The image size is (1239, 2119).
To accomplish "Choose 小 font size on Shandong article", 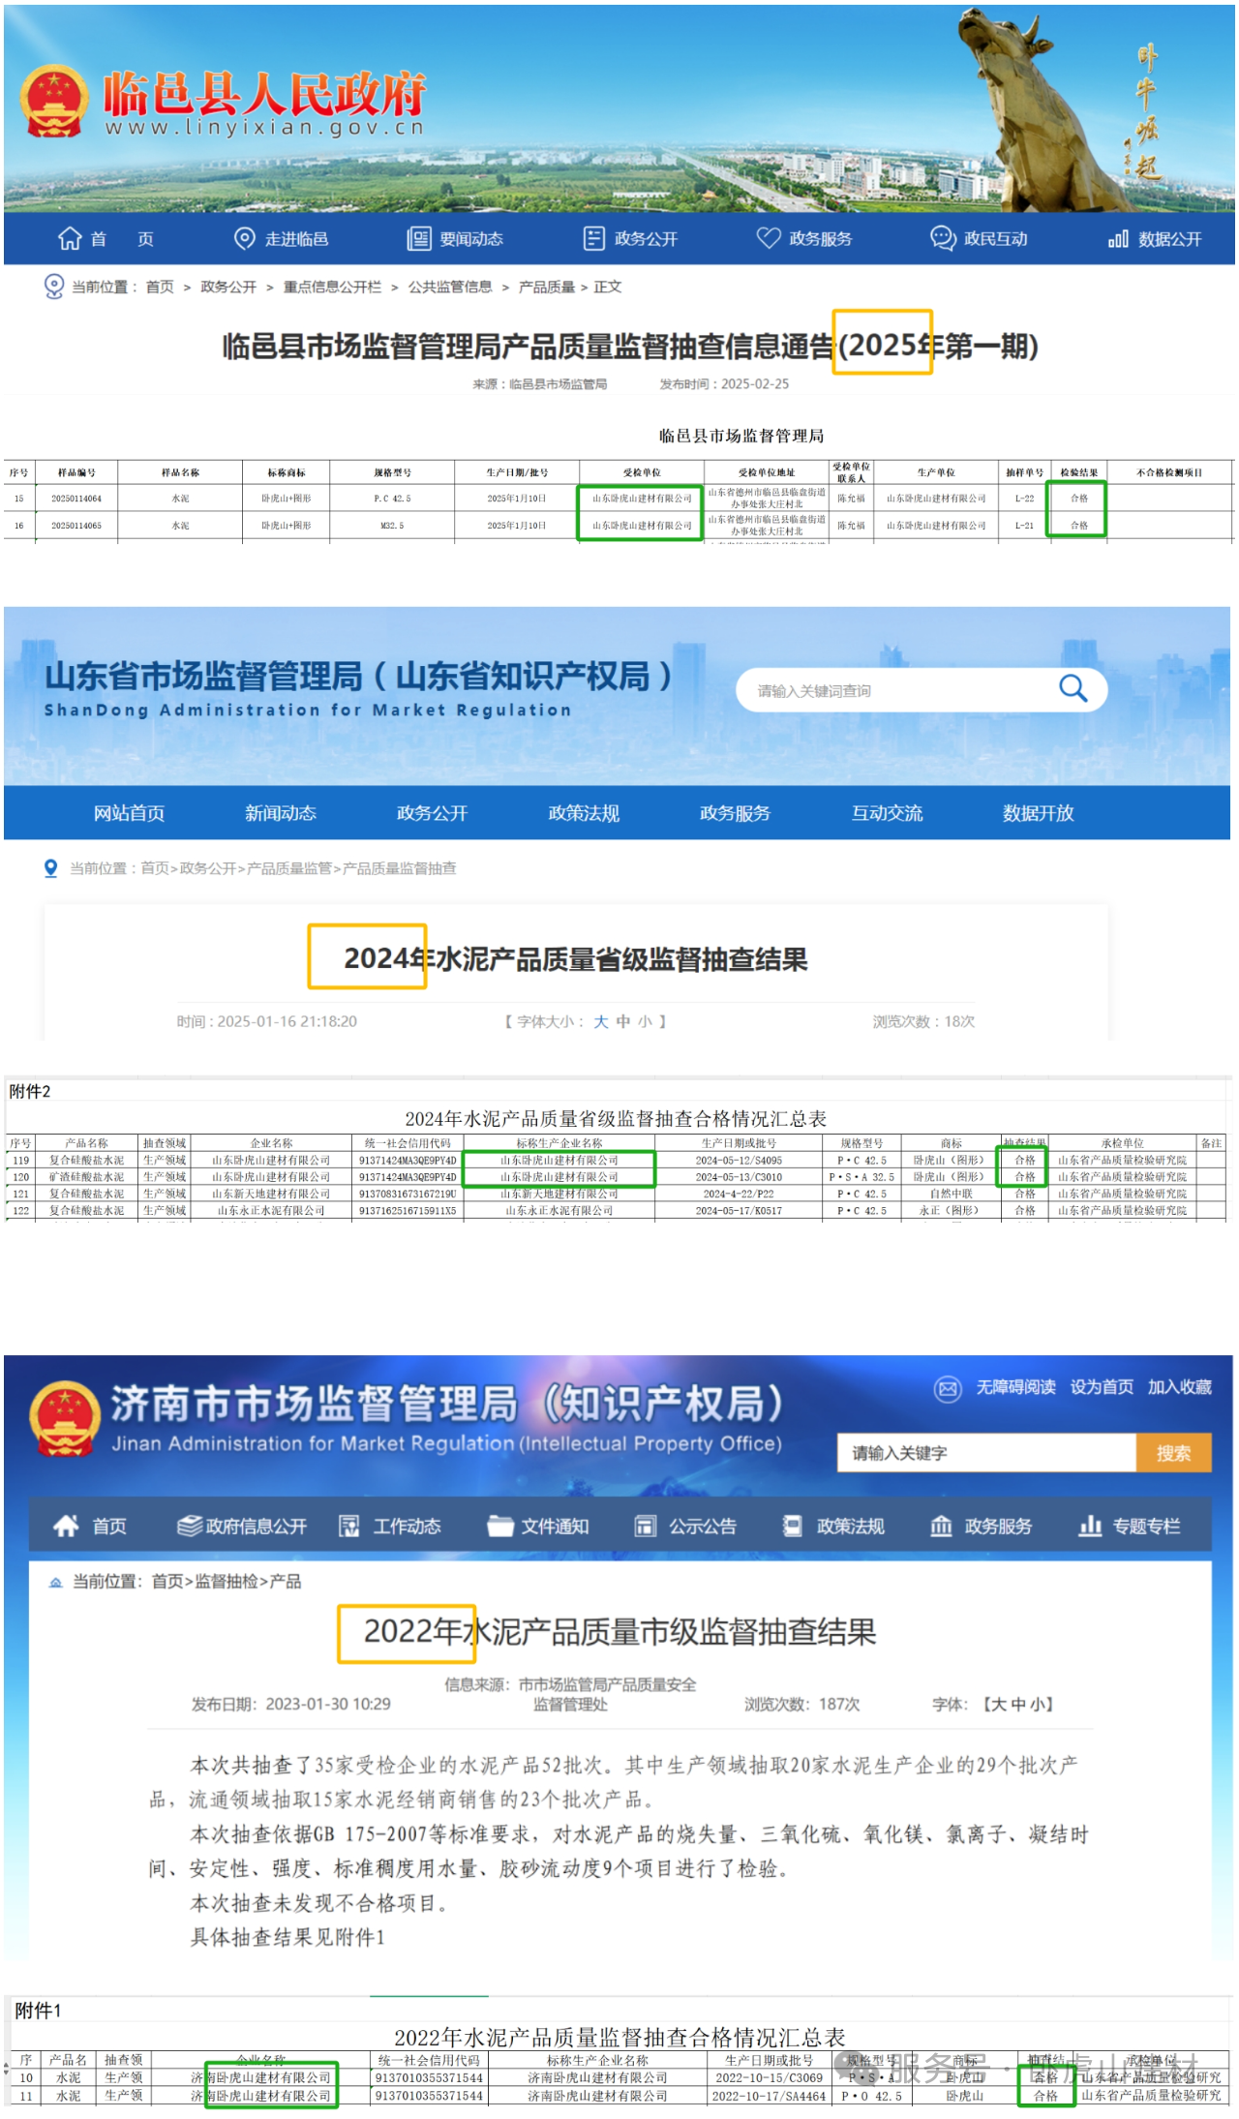I will coord(645,1021).
